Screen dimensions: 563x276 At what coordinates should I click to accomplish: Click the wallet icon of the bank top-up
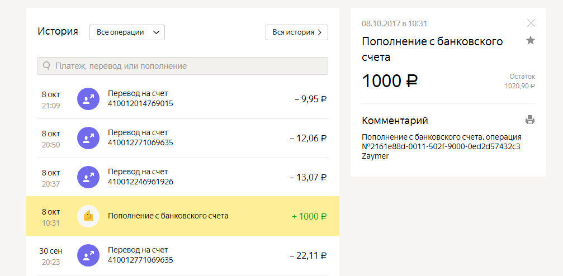coord(88,216)
